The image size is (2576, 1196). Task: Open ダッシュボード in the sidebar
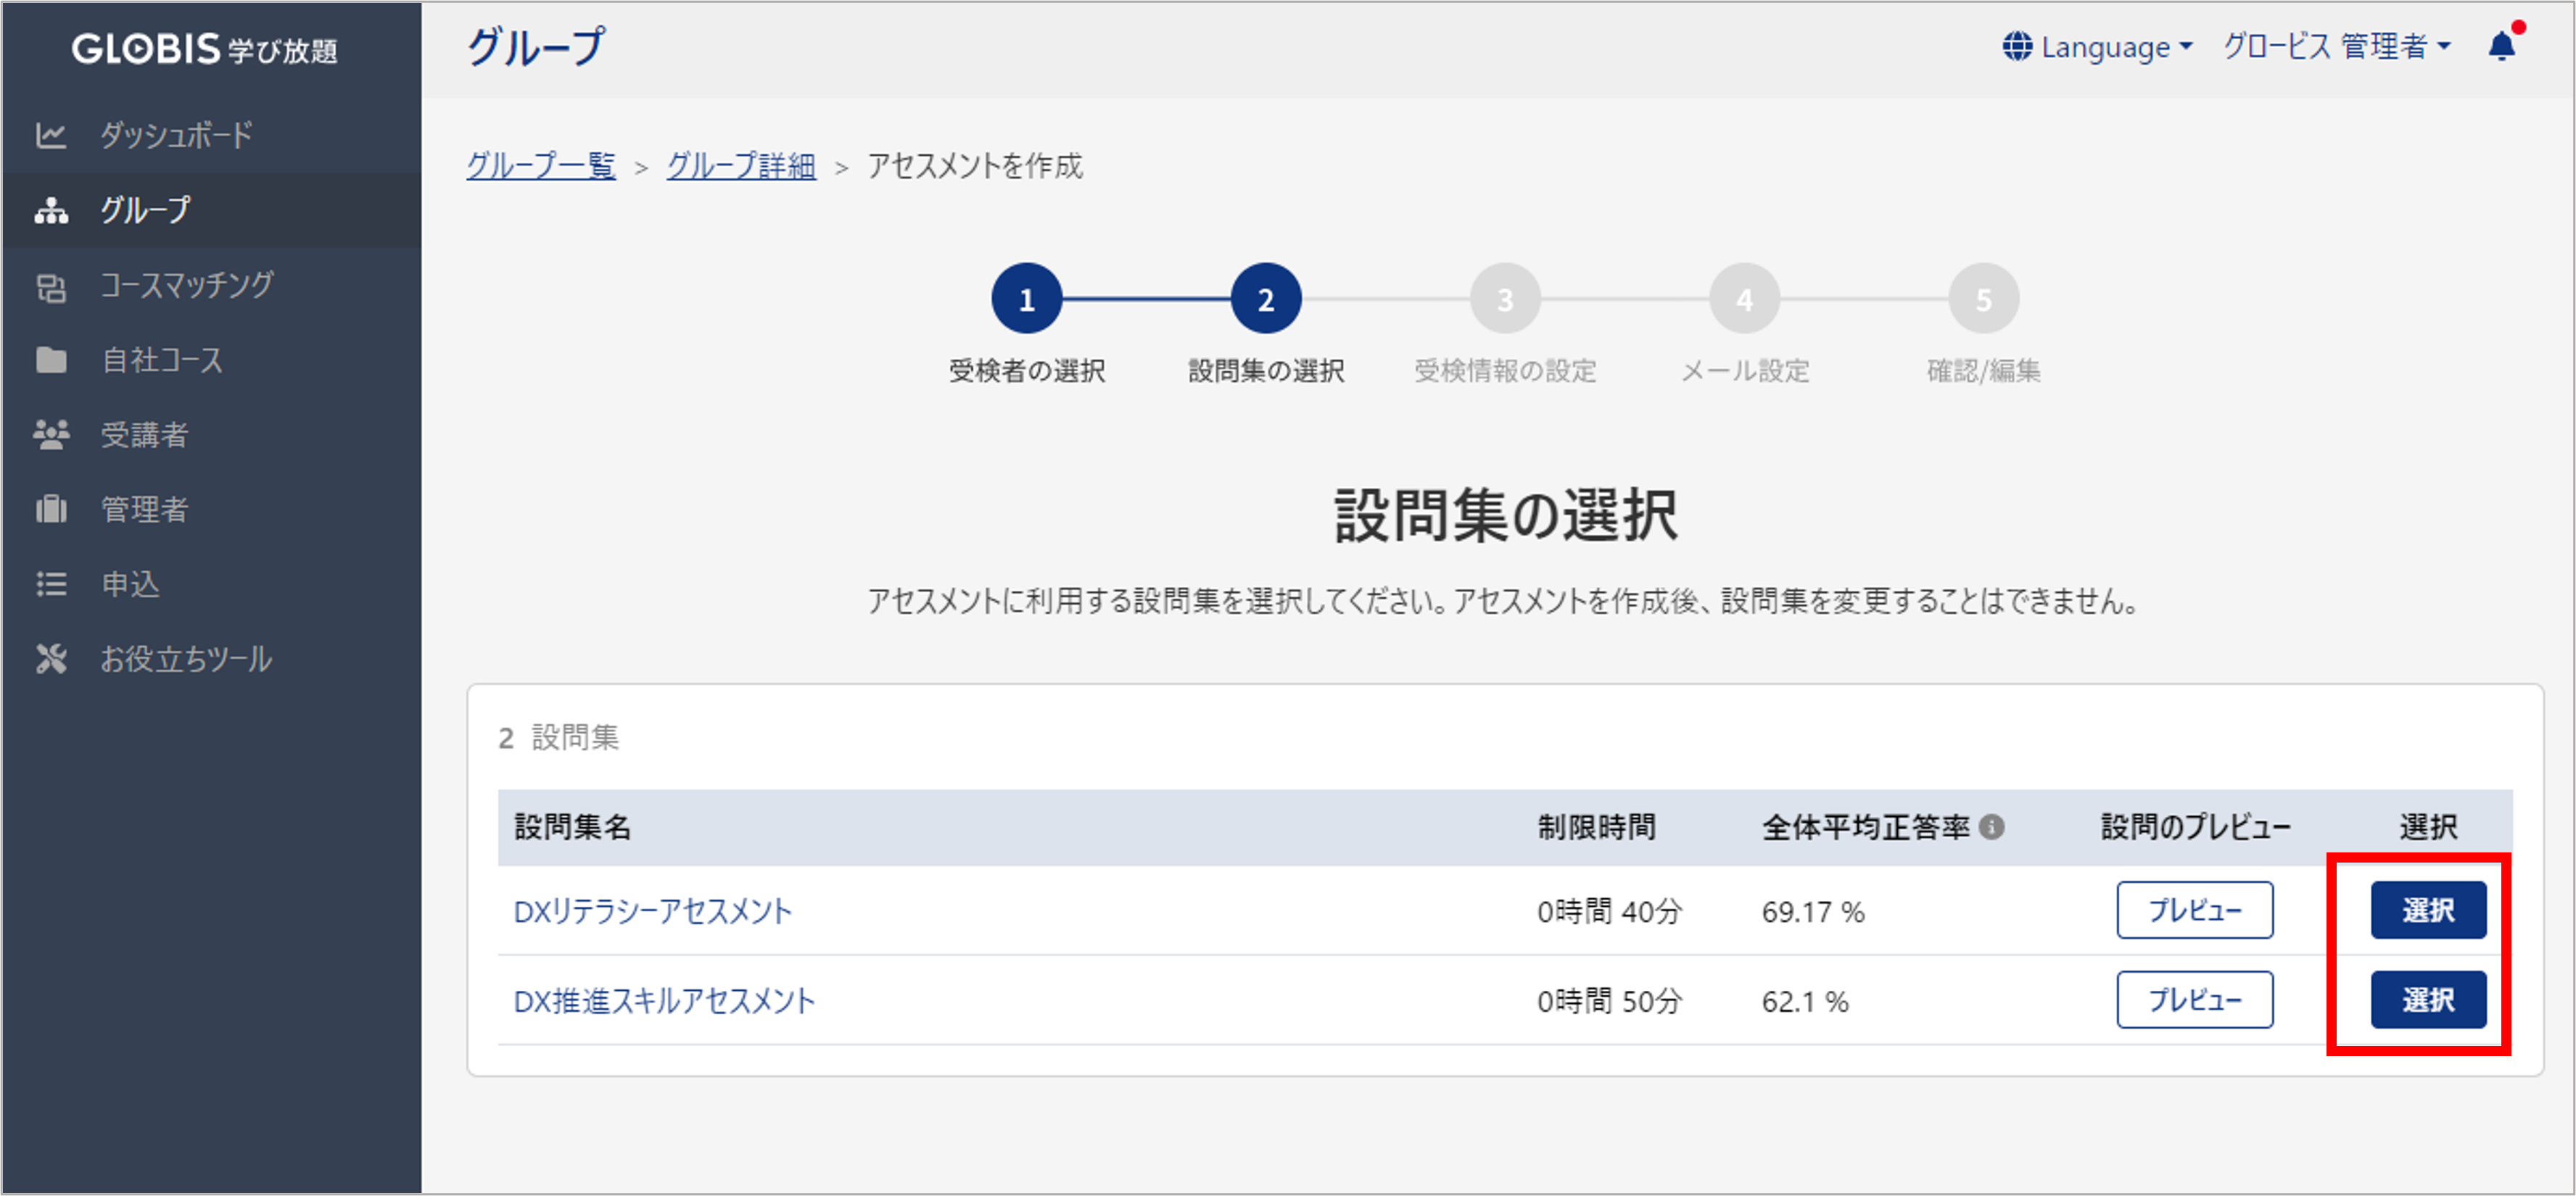point(212,135)
